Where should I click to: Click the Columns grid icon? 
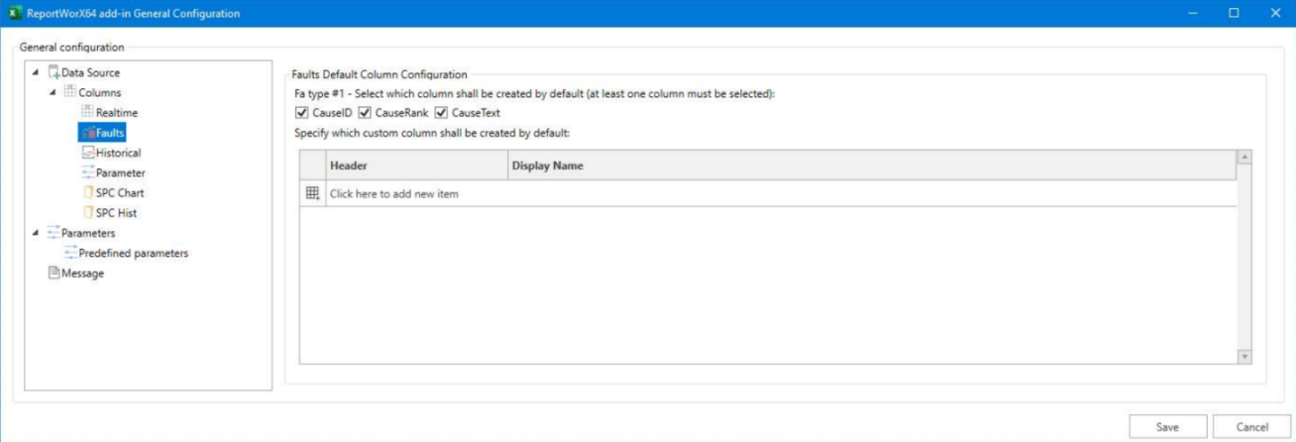[x=70, y=92]
